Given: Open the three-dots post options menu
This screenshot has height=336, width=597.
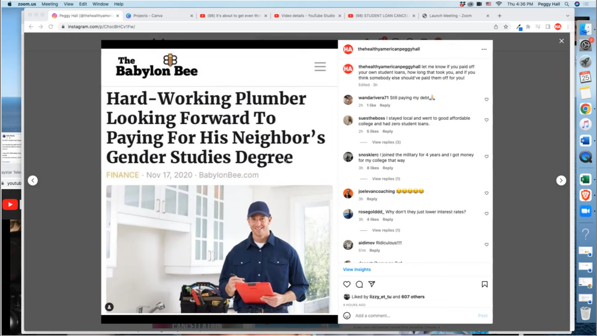Looking at the screenshot, I should (484, 49).
